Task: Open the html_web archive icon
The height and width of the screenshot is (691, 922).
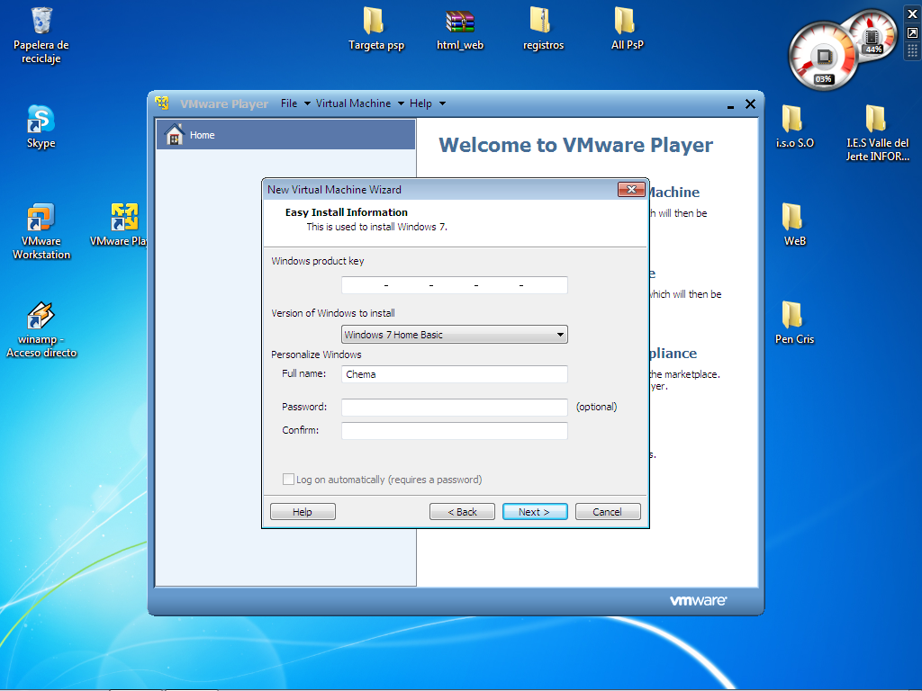Action: point(460,21)
